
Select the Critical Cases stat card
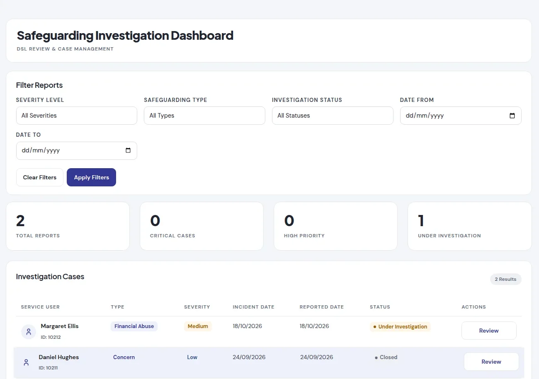click(x=202, y=226)
